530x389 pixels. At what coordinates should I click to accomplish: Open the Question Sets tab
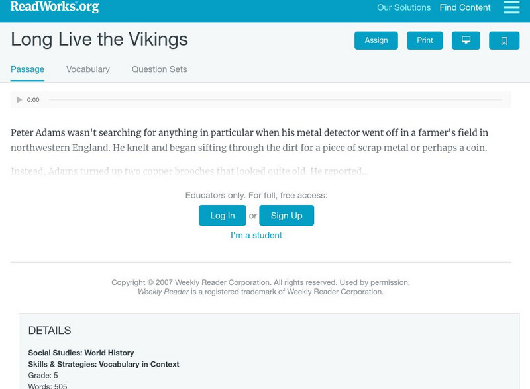coord(159,69)
